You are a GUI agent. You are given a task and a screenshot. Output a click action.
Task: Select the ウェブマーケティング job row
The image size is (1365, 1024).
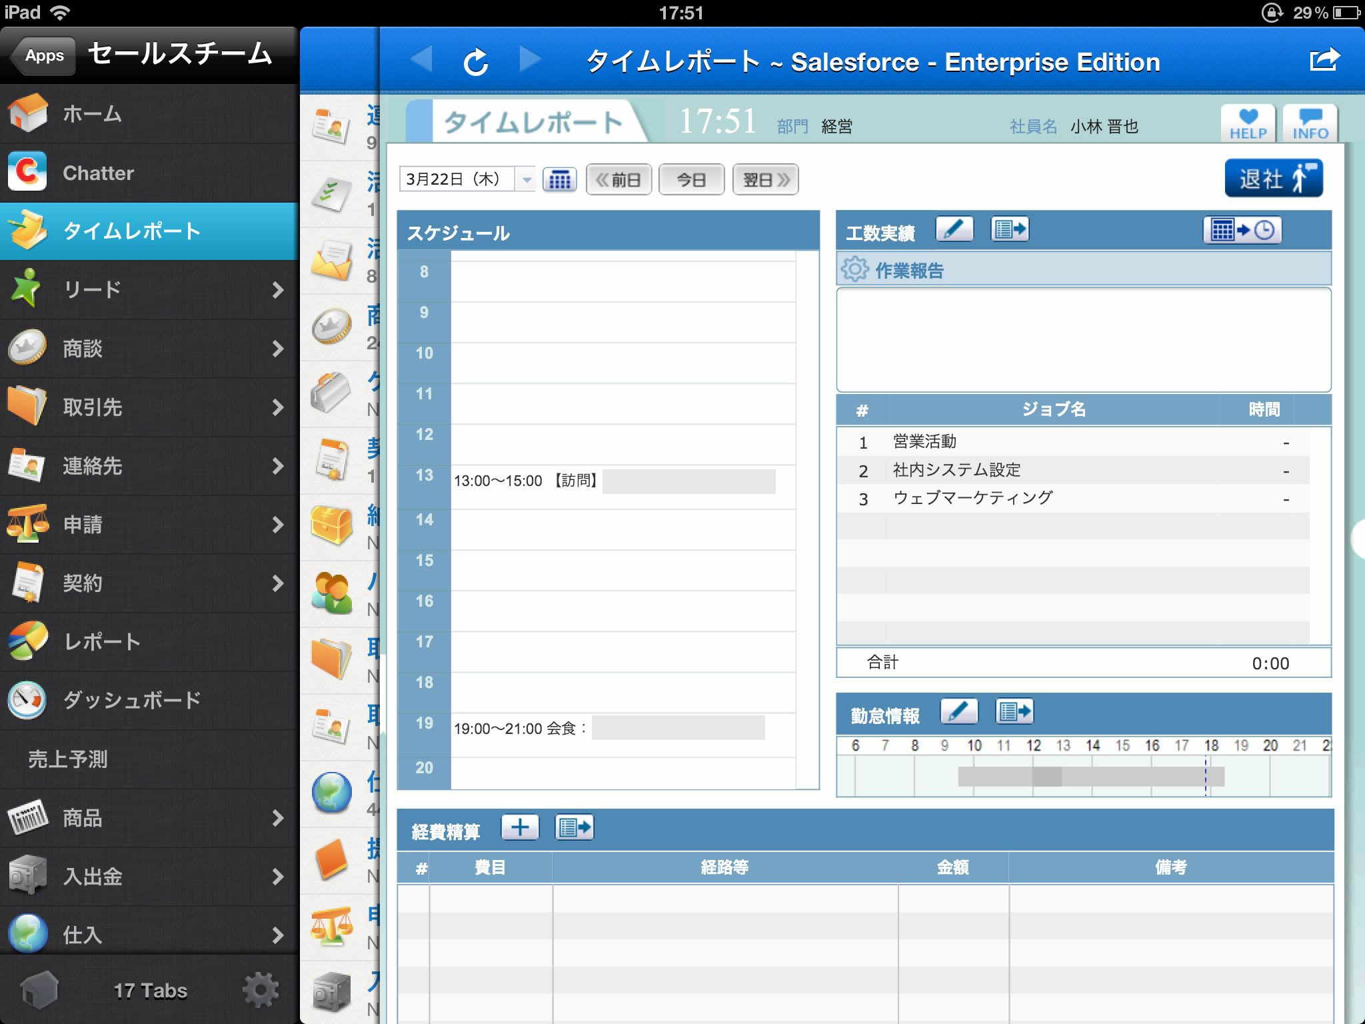(1073, 498)
